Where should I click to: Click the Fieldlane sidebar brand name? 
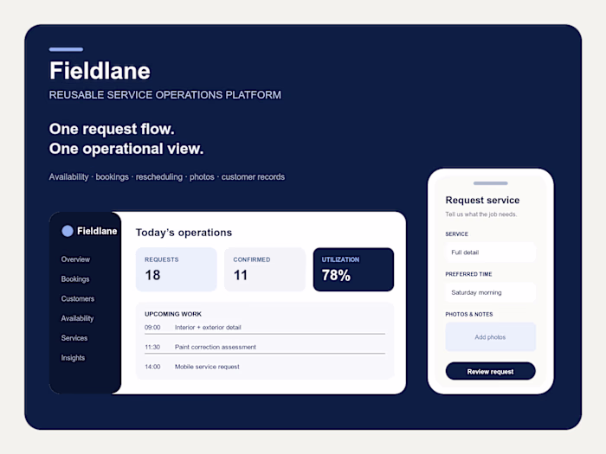tap(97, 231)
